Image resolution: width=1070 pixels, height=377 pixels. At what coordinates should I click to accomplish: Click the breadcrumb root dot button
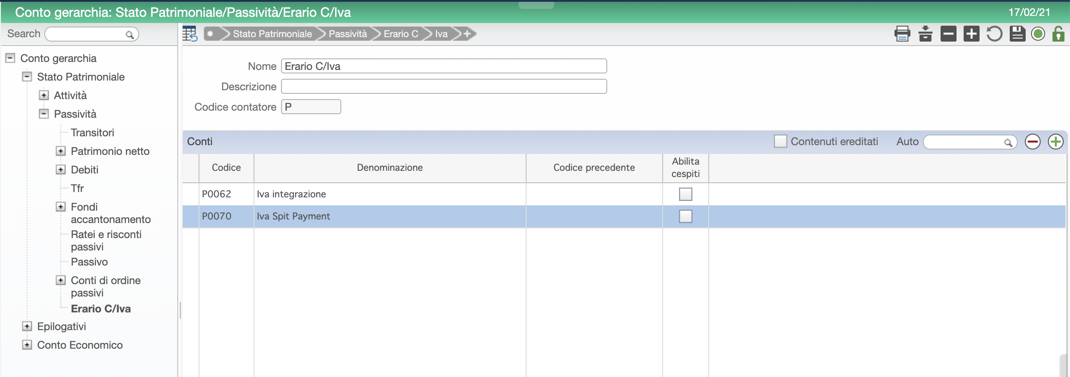point(211,34)
